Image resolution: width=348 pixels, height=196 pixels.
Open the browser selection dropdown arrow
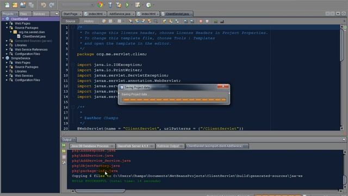pyautogui.click(x=104, y=5)
